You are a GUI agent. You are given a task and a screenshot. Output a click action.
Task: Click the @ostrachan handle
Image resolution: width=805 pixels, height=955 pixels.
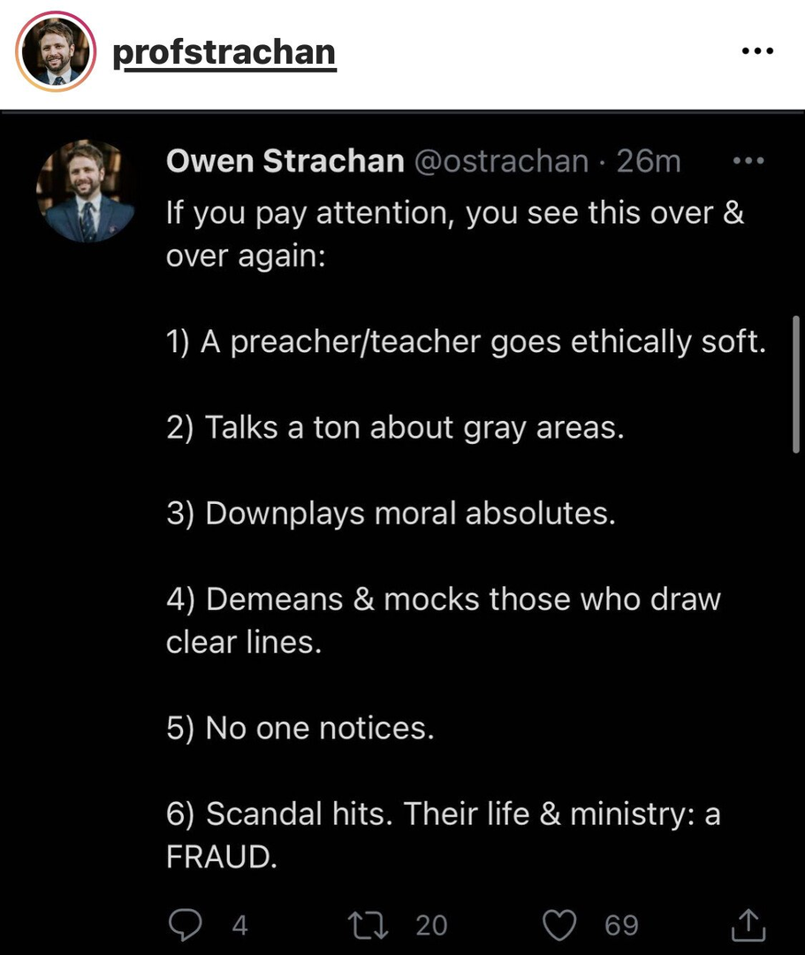click(502, 161)
